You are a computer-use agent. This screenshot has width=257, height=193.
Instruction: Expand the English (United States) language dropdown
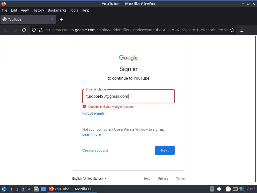[89, 179]
